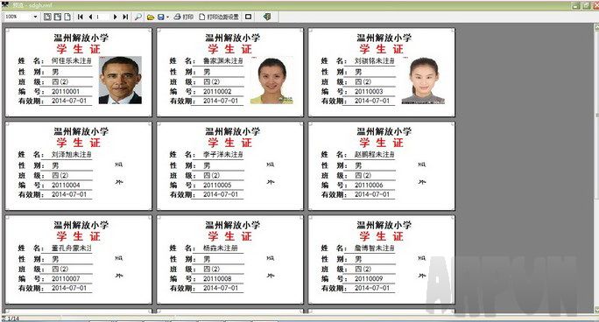Go to previous page
Screen dimensions: 599x322
(90, 17)
